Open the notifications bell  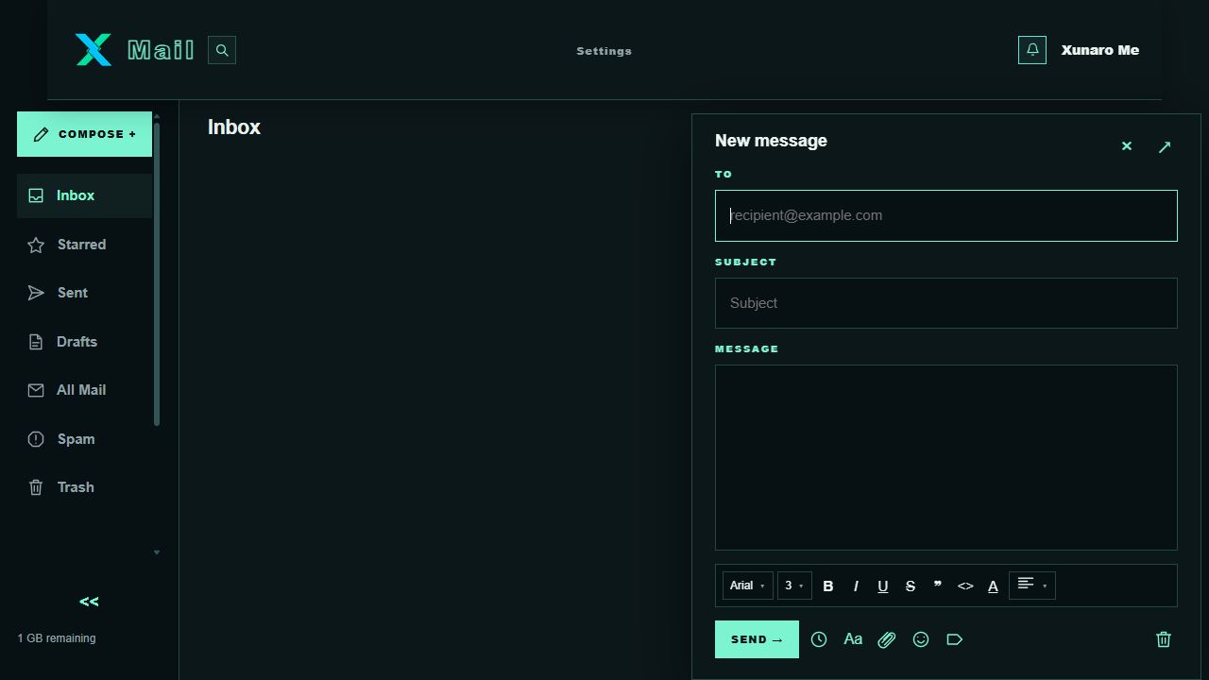tap(1032, 50)
